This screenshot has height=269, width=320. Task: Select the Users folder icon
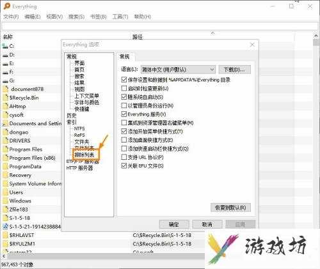tap(6, 192)
